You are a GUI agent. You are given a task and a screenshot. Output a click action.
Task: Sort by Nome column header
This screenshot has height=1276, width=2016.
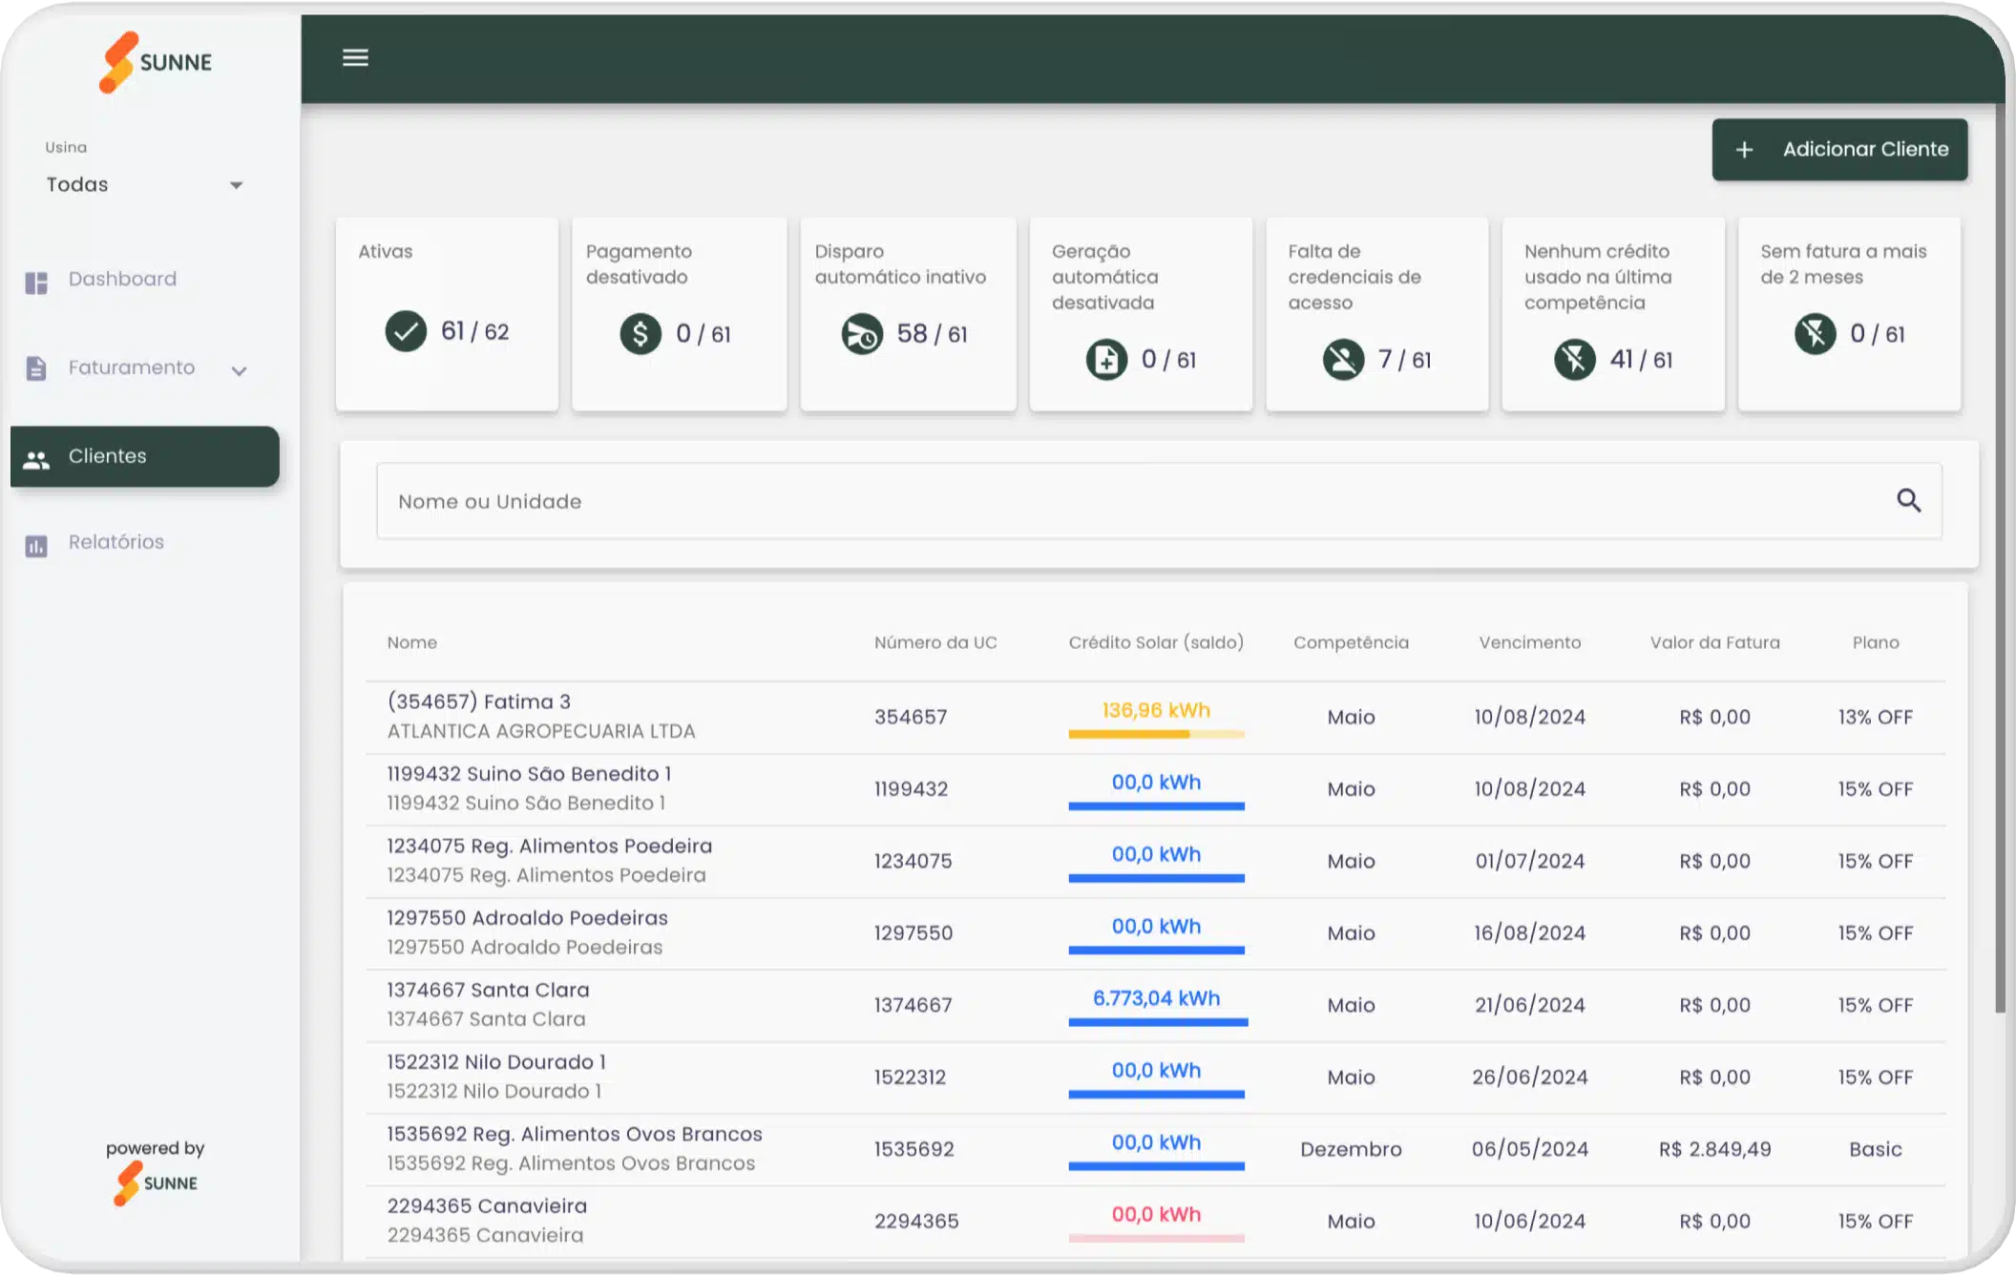412,642
